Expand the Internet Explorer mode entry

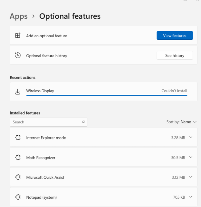(190, 138)
